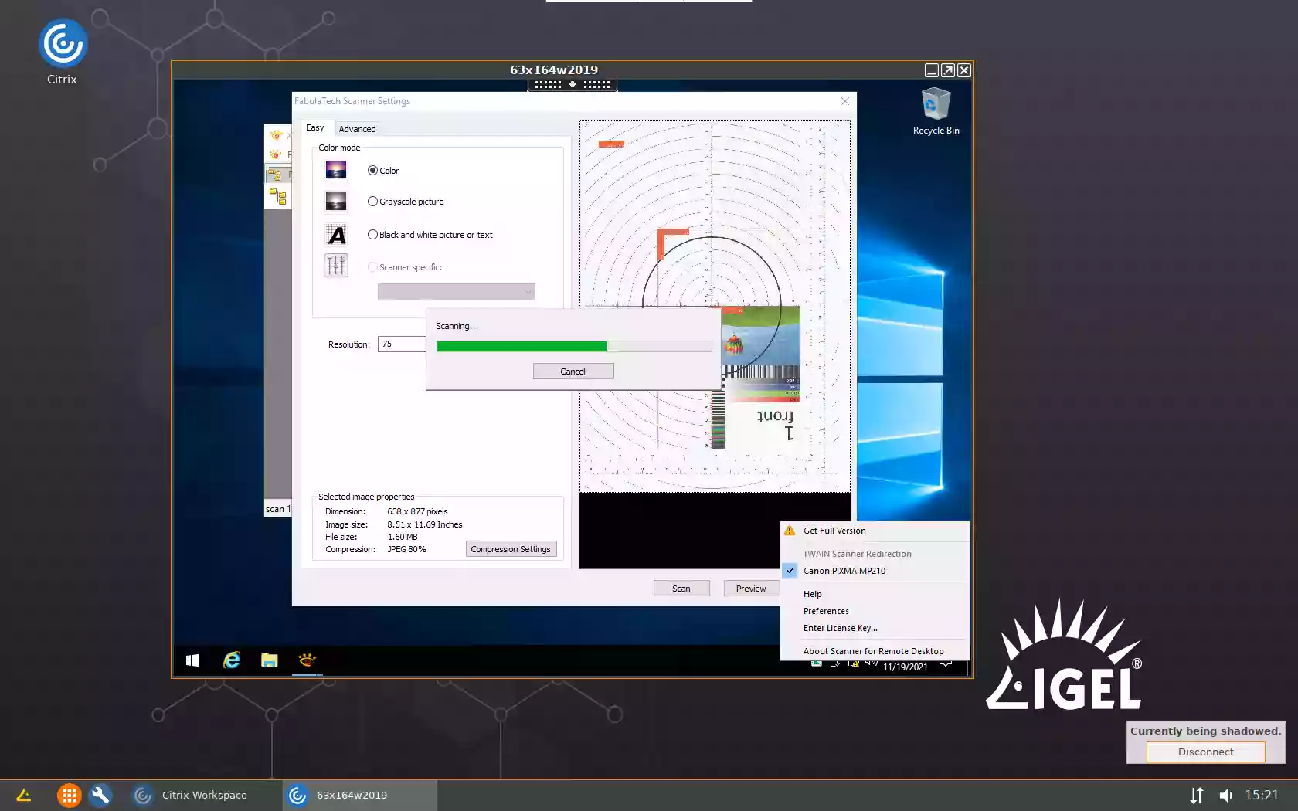Screen dimensions: 1298x811
Task: Select the Color radio button
Action: (383, 171)
